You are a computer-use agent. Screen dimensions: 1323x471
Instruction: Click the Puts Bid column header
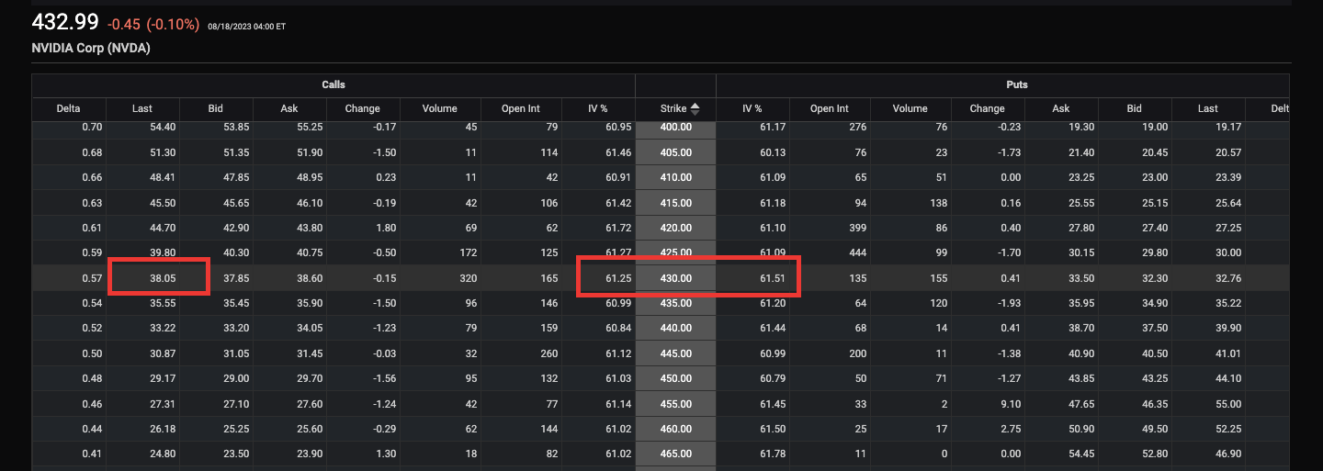1135,108
